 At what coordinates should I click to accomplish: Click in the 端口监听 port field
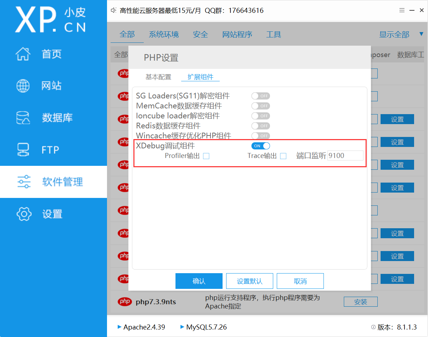[x=345, y=156]
